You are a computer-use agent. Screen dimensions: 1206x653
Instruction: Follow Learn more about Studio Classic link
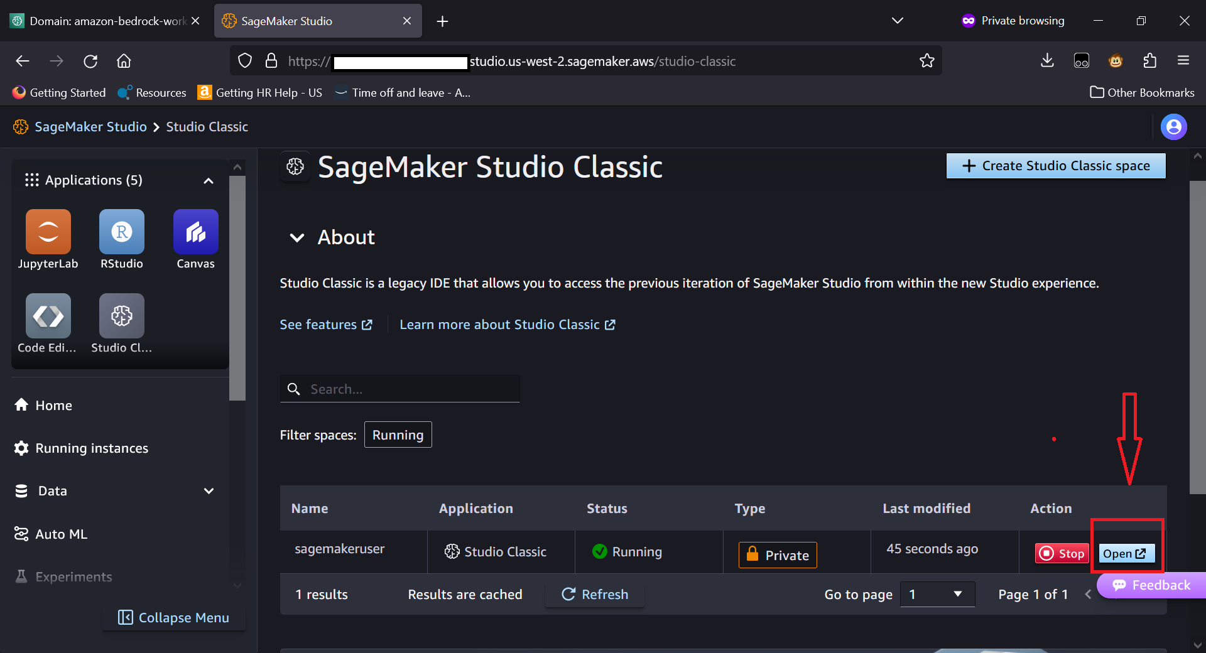(x=508, y=325)
